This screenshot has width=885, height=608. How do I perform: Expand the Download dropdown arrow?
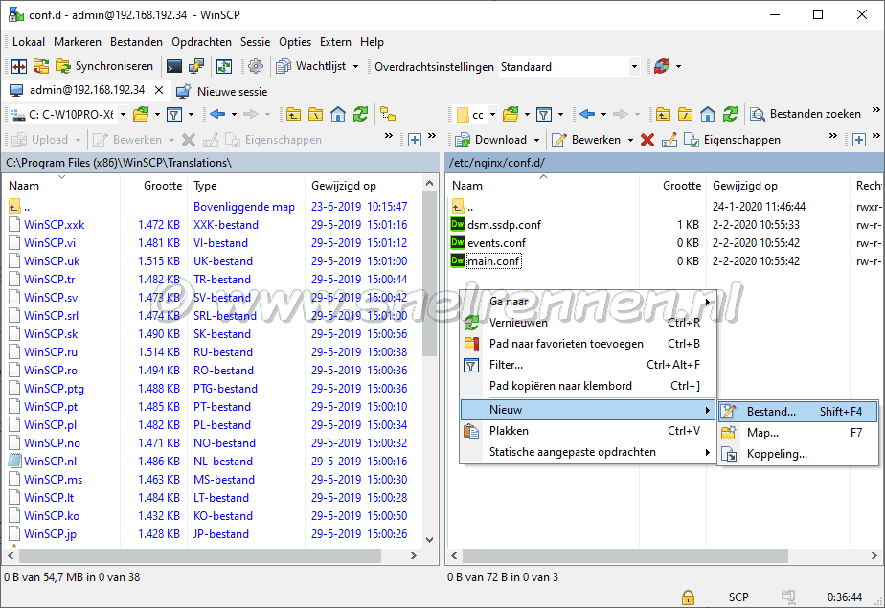pyautogui.click(x=536, y=140)
